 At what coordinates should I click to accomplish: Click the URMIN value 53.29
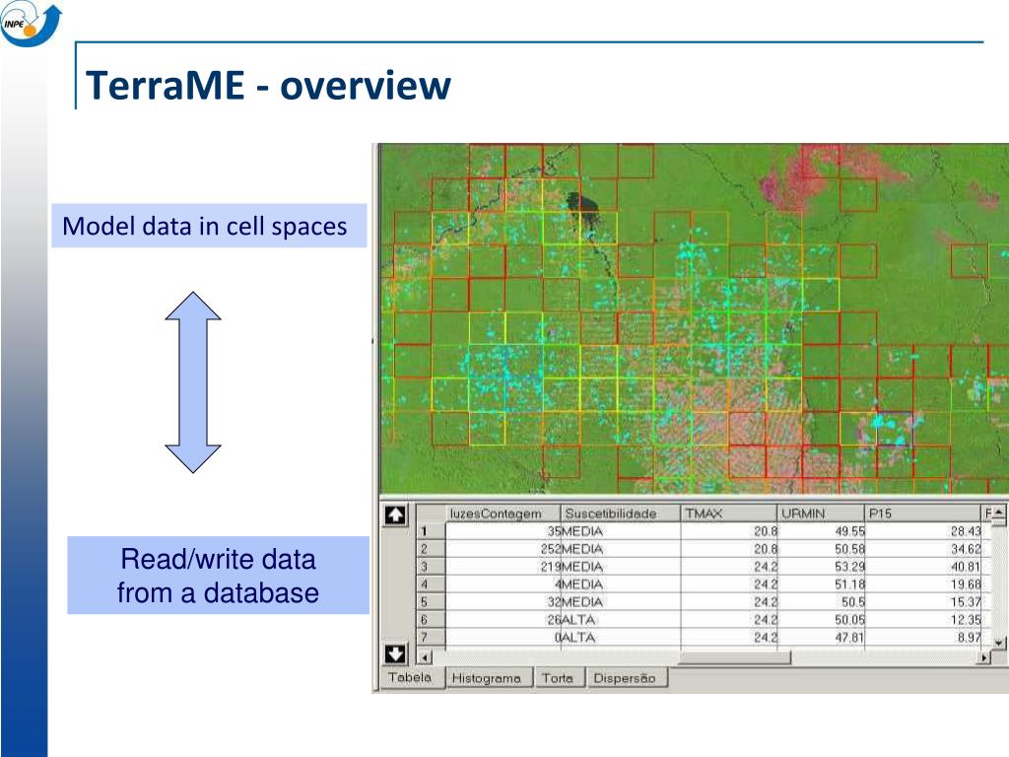click(849, 567)
